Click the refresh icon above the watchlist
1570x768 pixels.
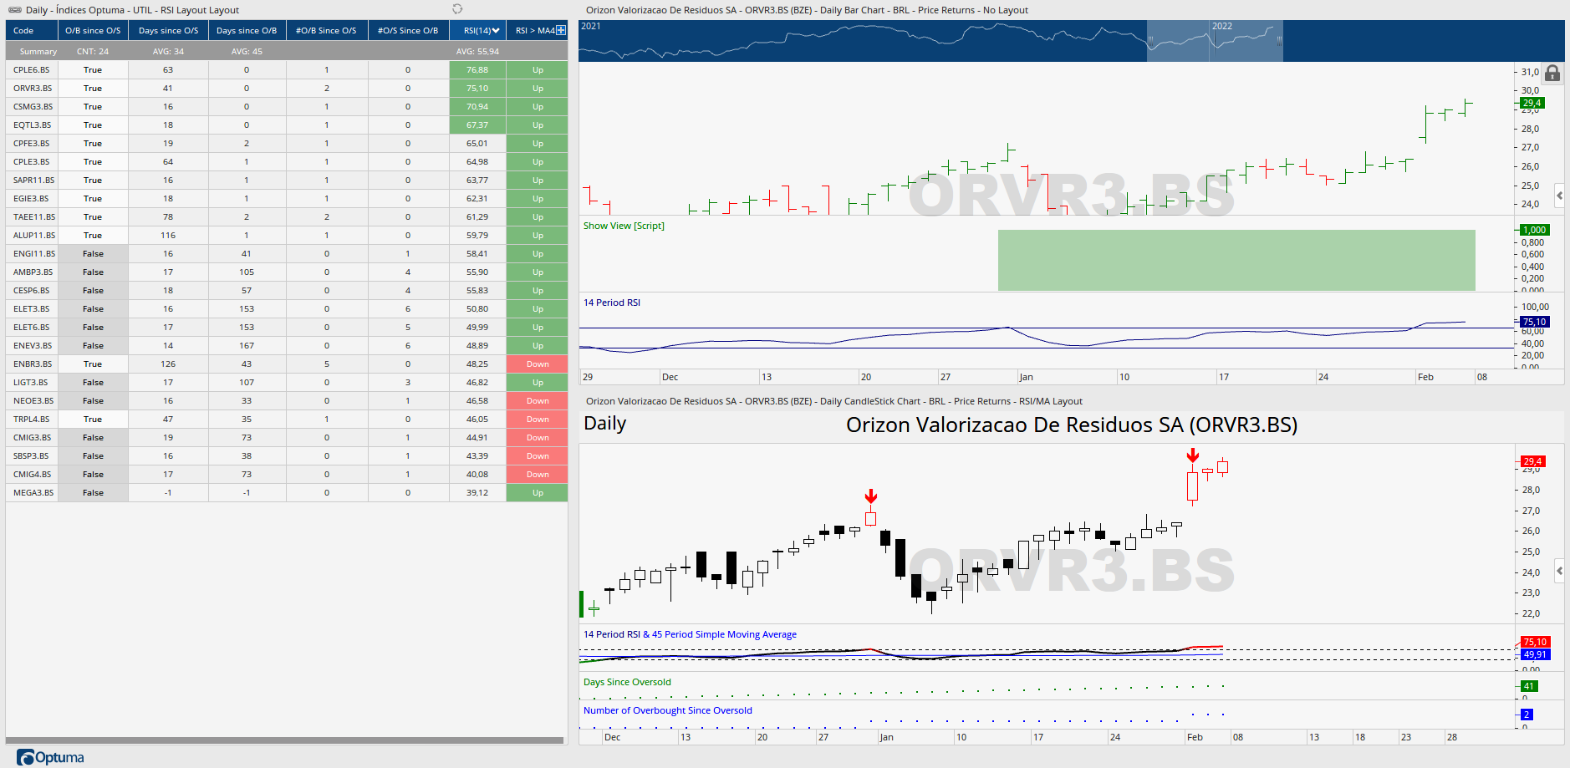(457, 9)
